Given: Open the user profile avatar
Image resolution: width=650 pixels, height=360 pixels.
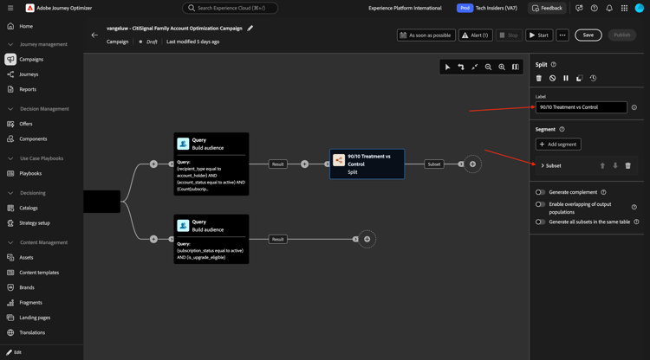Looking at the screenshot, I should point(640,8).
